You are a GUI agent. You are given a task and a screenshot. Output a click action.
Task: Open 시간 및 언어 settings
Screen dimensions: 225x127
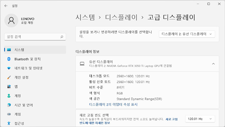pyautogui.click(x=35, y=105)
